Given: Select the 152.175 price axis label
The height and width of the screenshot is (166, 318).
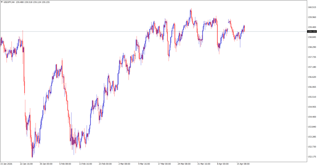Looking at the screenshot, I should [311, 156].
